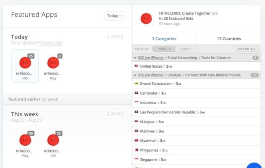Select the Malaysia row text
Viewport: 265px width, 168px height.
coord(147,122)
